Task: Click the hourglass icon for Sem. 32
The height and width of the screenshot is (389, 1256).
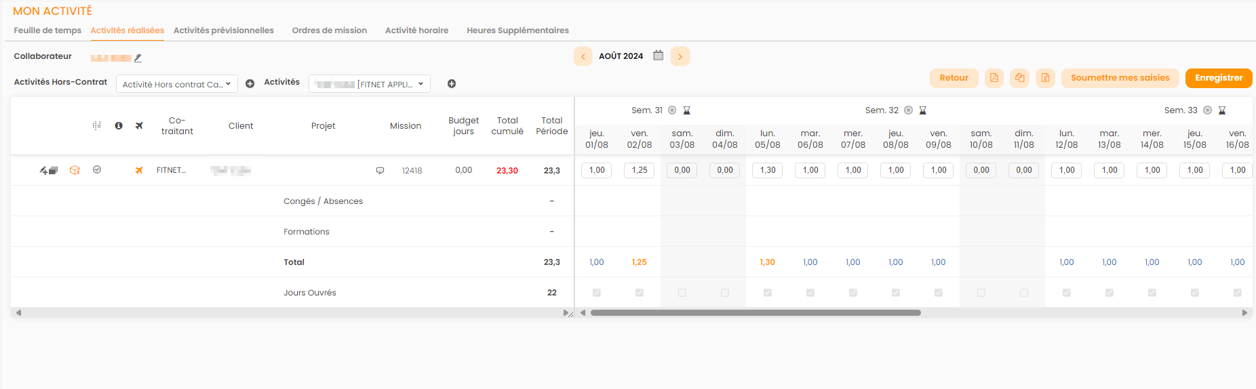Action: (922, 110)
